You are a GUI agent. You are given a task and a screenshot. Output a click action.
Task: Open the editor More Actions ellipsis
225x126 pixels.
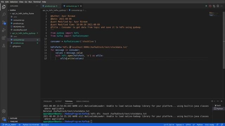pos(222,6)
